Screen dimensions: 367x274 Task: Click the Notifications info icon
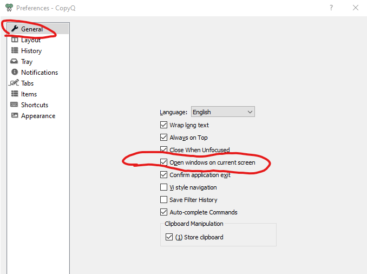click(x=15, y=72)
